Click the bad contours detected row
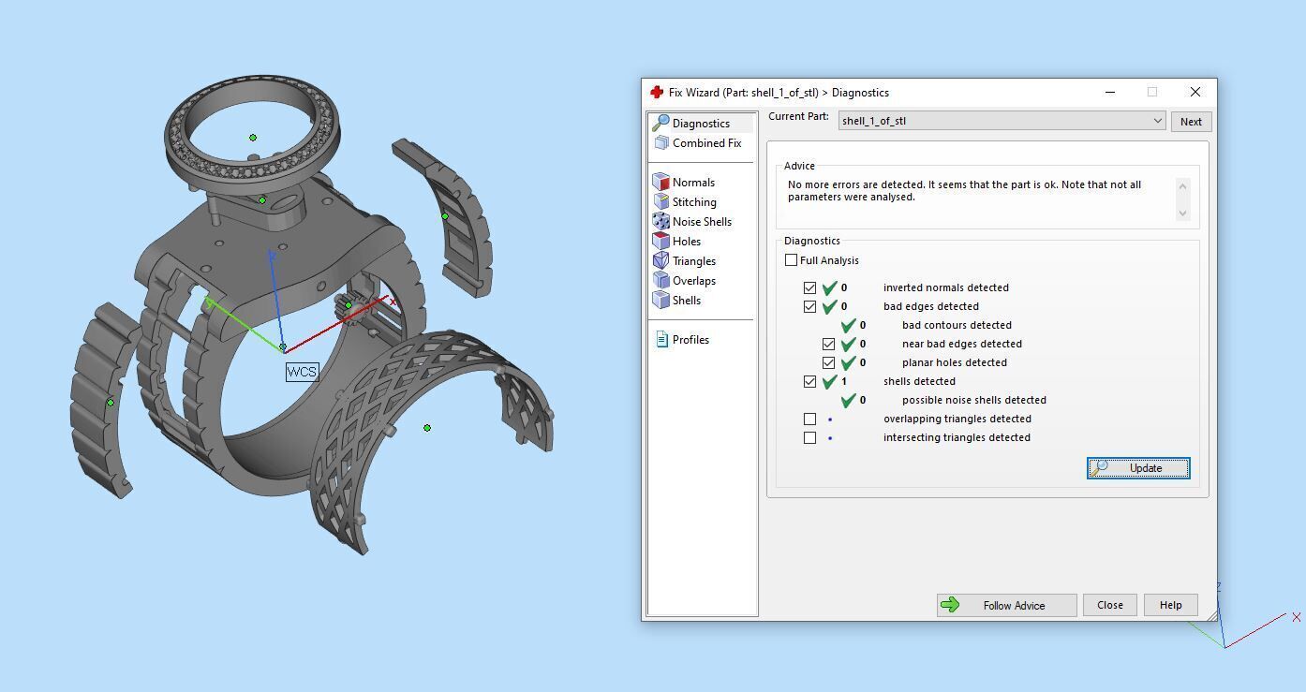The width and height of the screenshot is (1306, 692). coord(926,325)
